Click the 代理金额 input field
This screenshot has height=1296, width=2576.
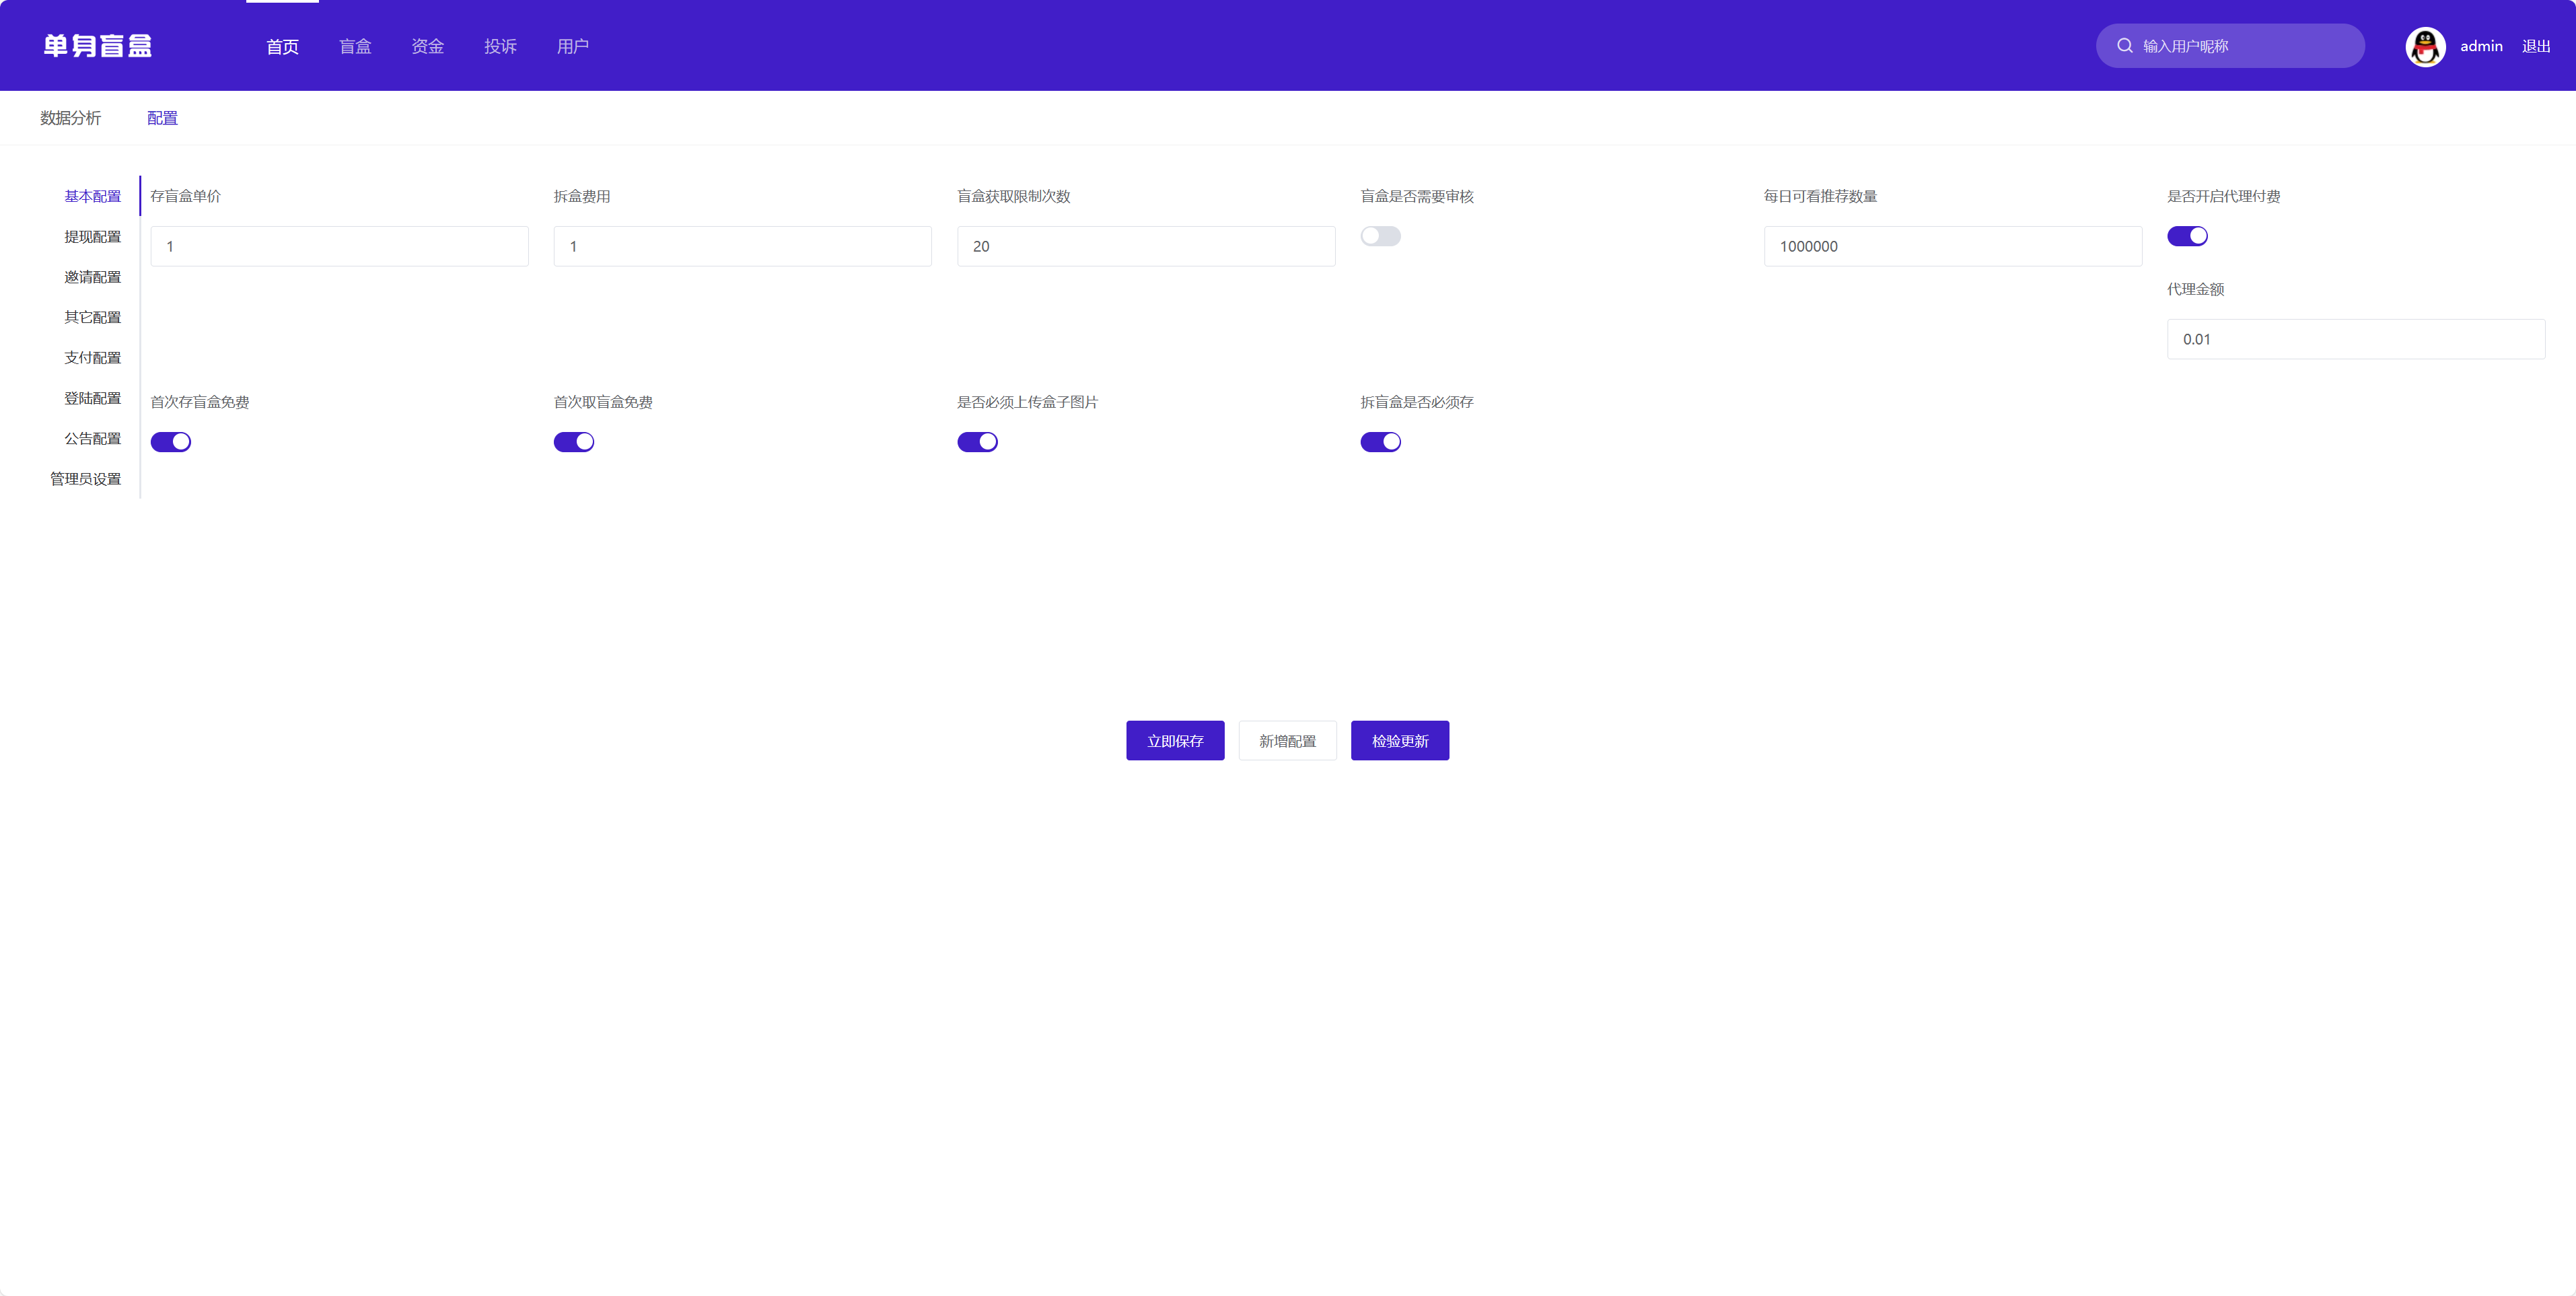click(2355, 339)
